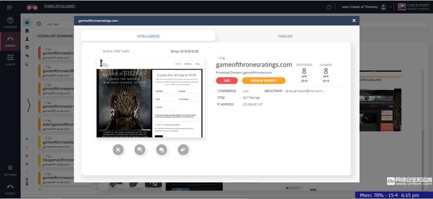This screenshot has width=433, height=199.
Task: Toggle the pink circle filter
Action: [x=27, y=156]
